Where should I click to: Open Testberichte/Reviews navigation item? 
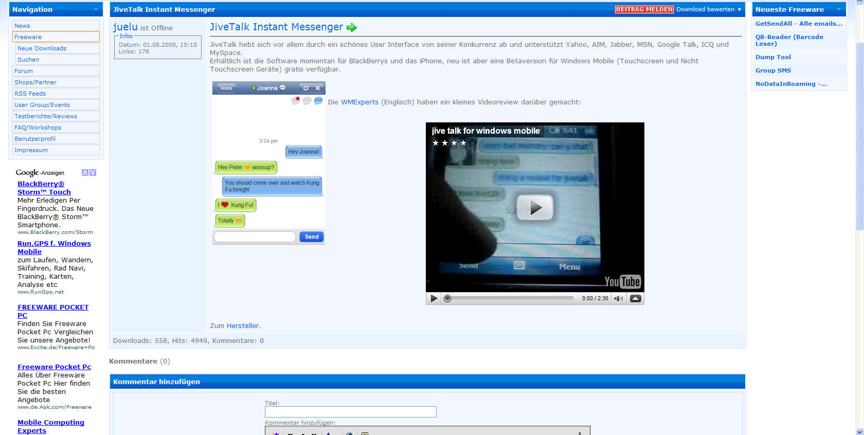click(x=56, y=116)
